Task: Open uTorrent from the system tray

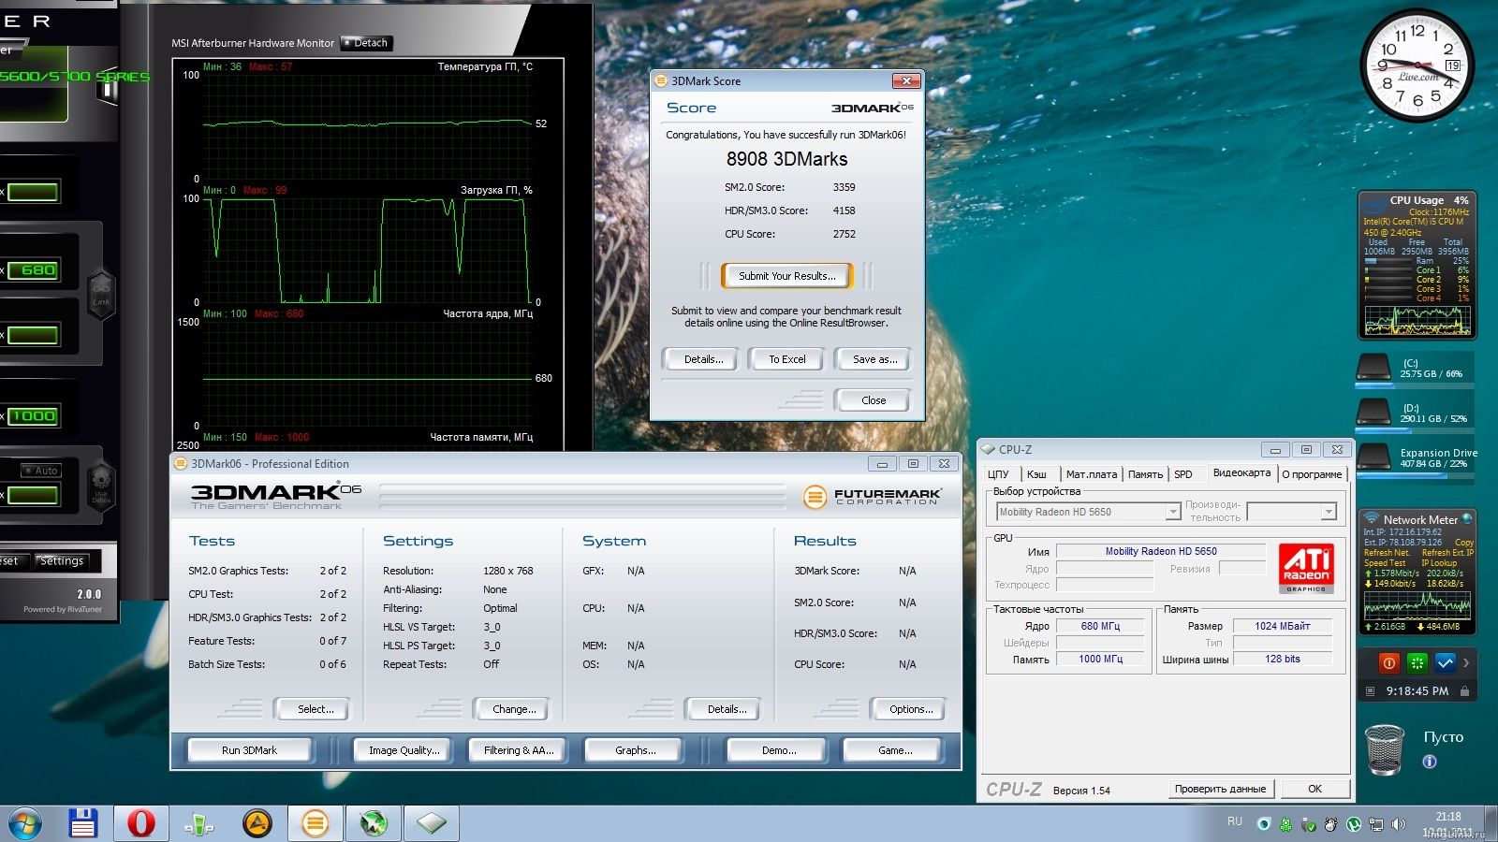Action: click(1354, 824)
